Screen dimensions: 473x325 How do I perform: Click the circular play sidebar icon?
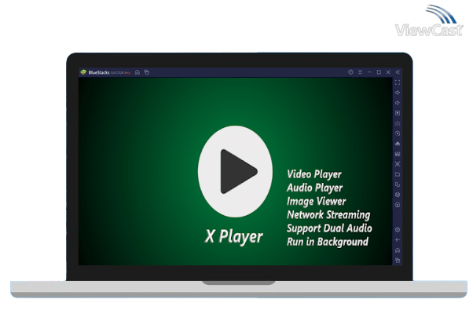point(398,133)
